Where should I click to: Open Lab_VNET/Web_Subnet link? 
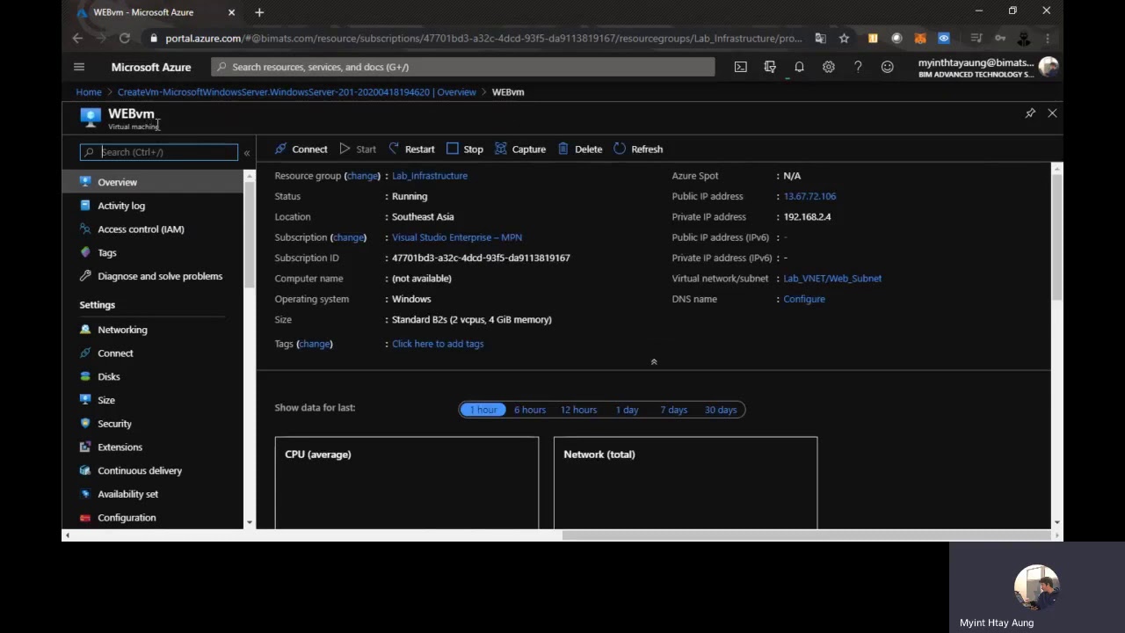(832, 279)
